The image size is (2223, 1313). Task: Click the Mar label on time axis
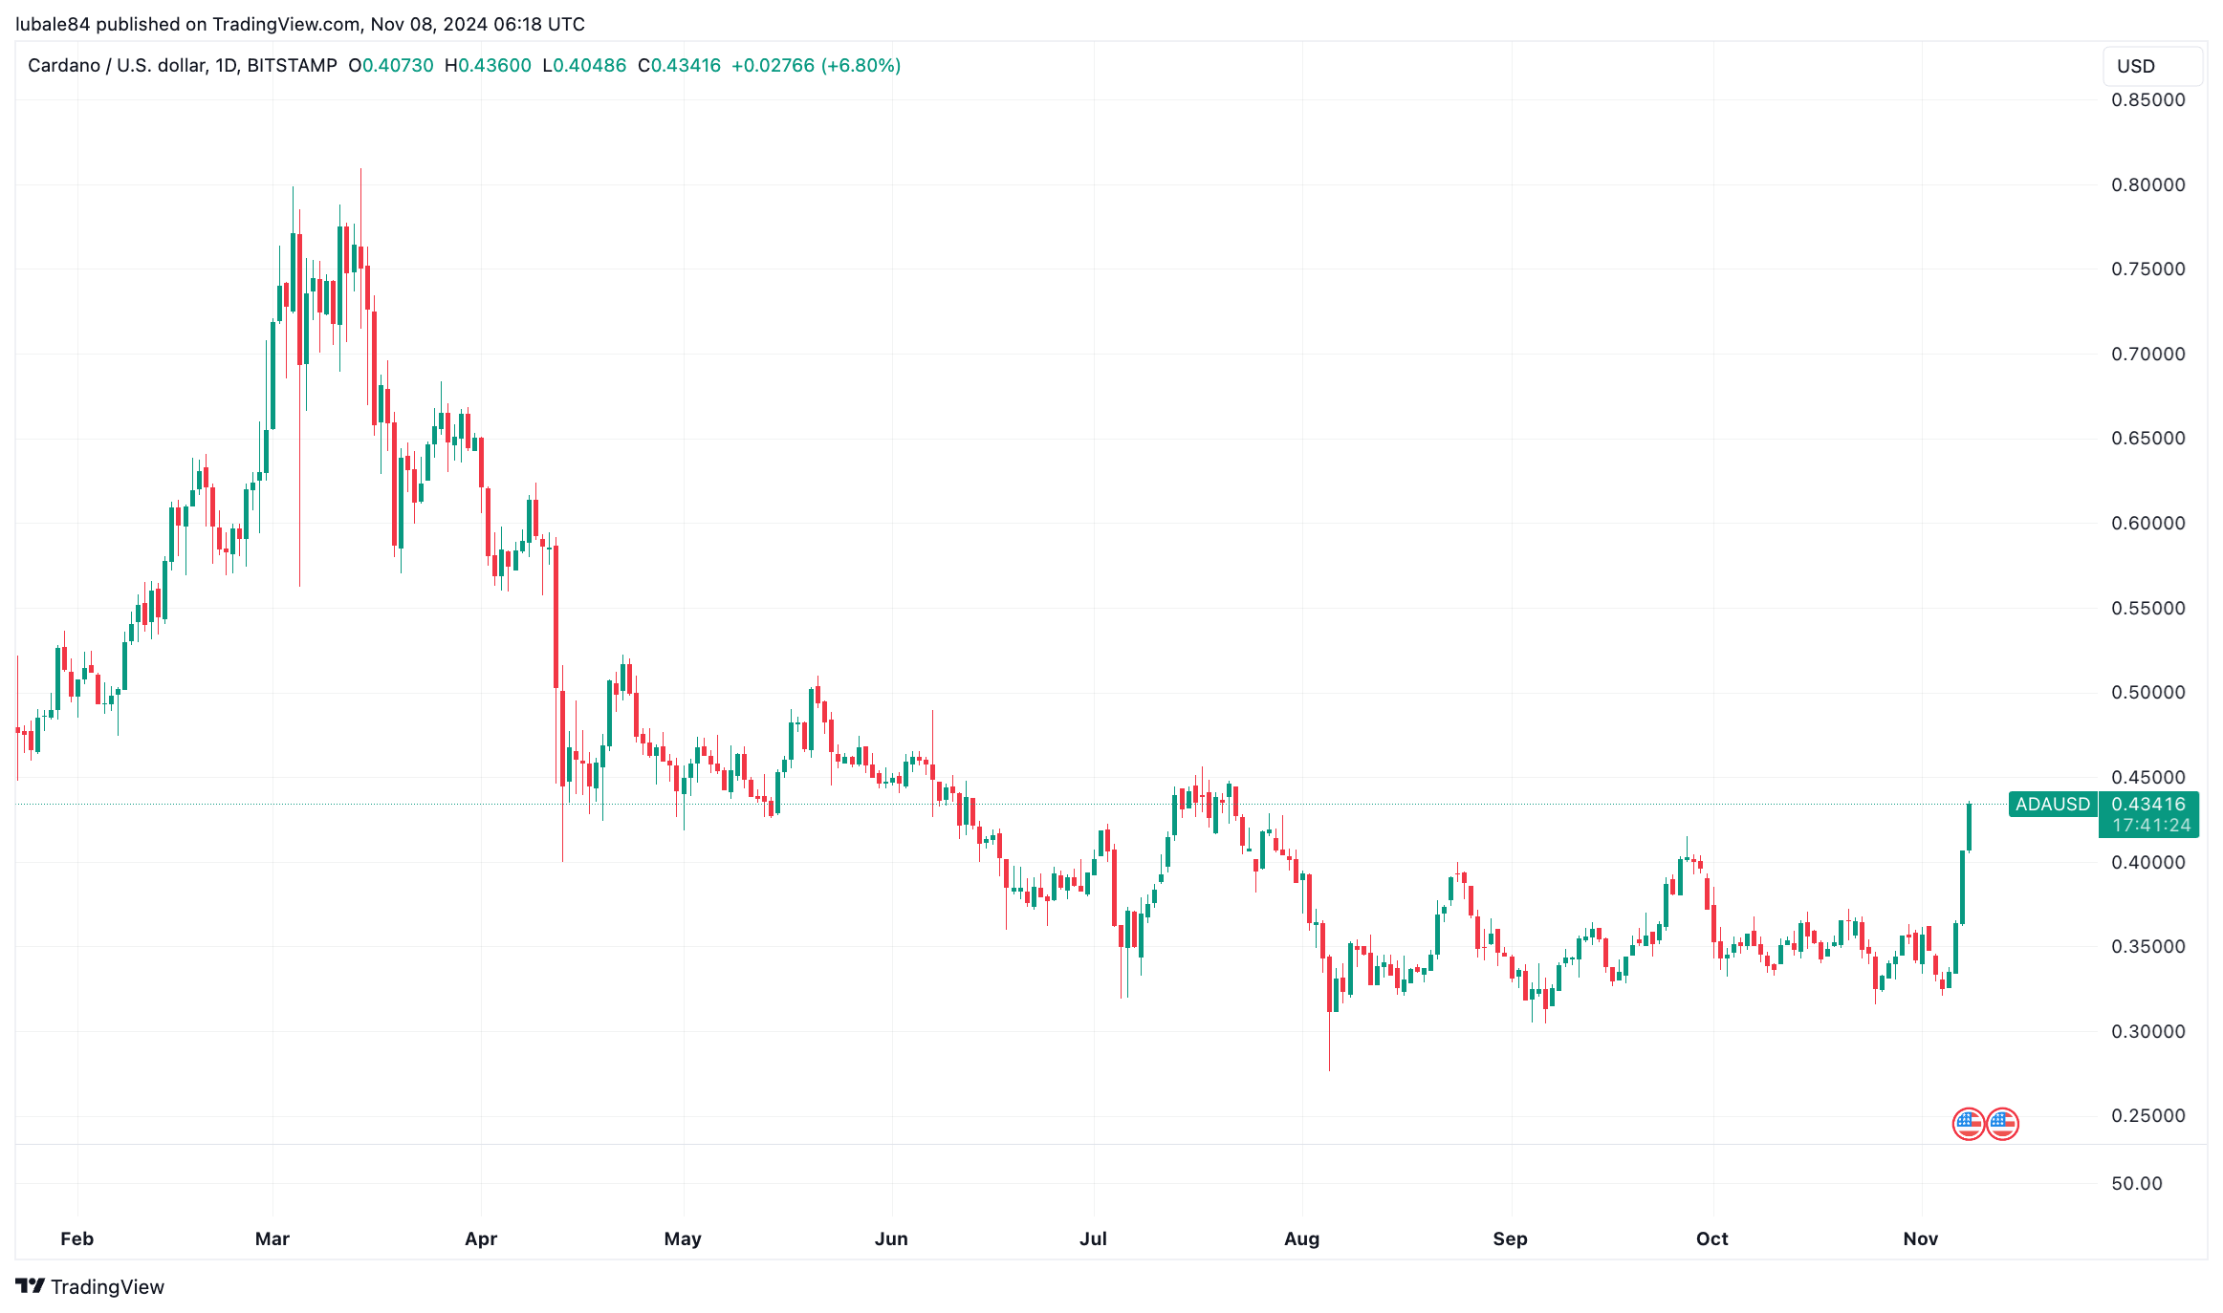pyautogui.click(x=272, y=1238)
